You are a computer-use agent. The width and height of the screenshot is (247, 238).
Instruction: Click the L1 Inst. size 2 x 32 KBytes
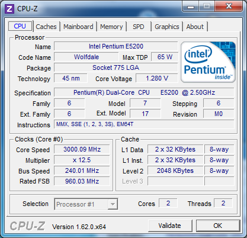click(x=175, y=160)
